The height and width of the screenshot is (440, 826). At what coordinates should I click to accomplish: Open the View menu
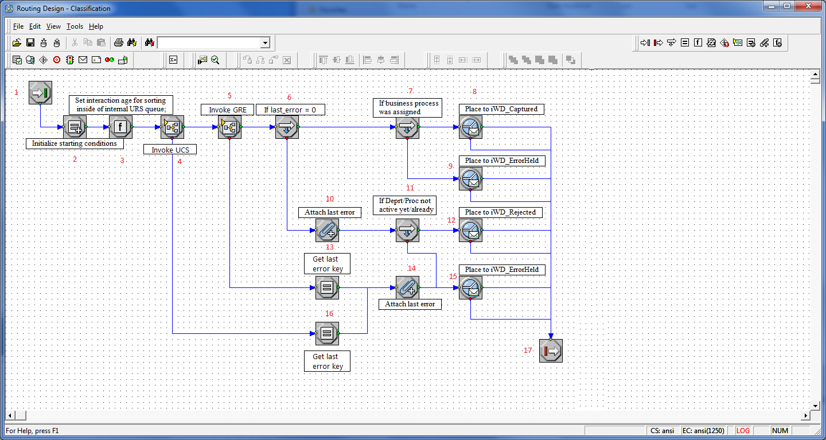click(53, 26)
